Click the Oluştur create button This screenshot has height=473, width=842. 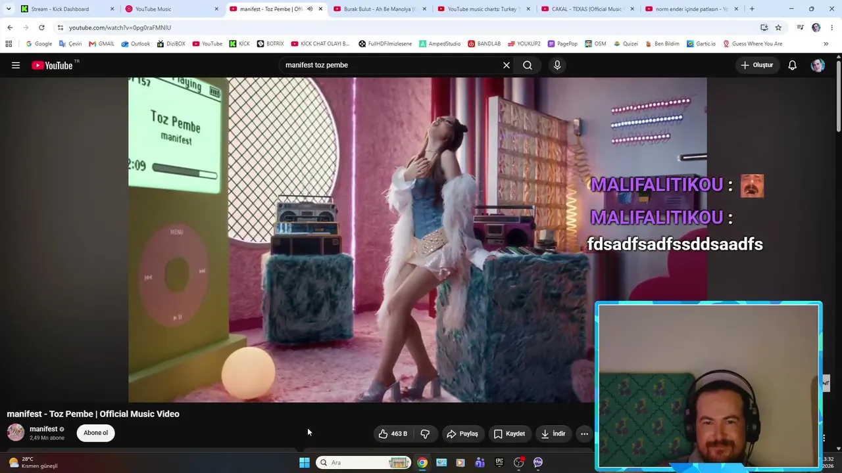757,65
